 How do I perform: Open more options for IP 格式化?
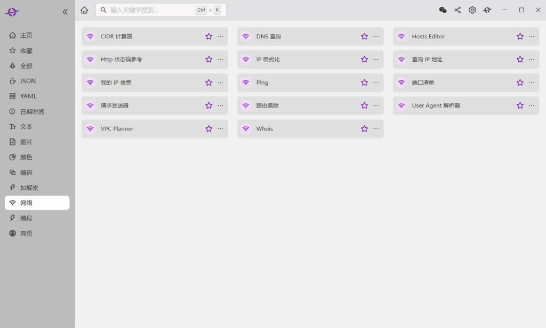376,60
